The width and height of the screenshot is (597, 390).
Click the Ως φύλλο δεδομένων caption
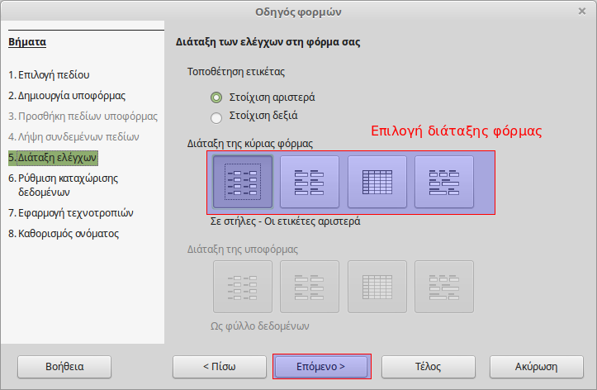[259, 326]
